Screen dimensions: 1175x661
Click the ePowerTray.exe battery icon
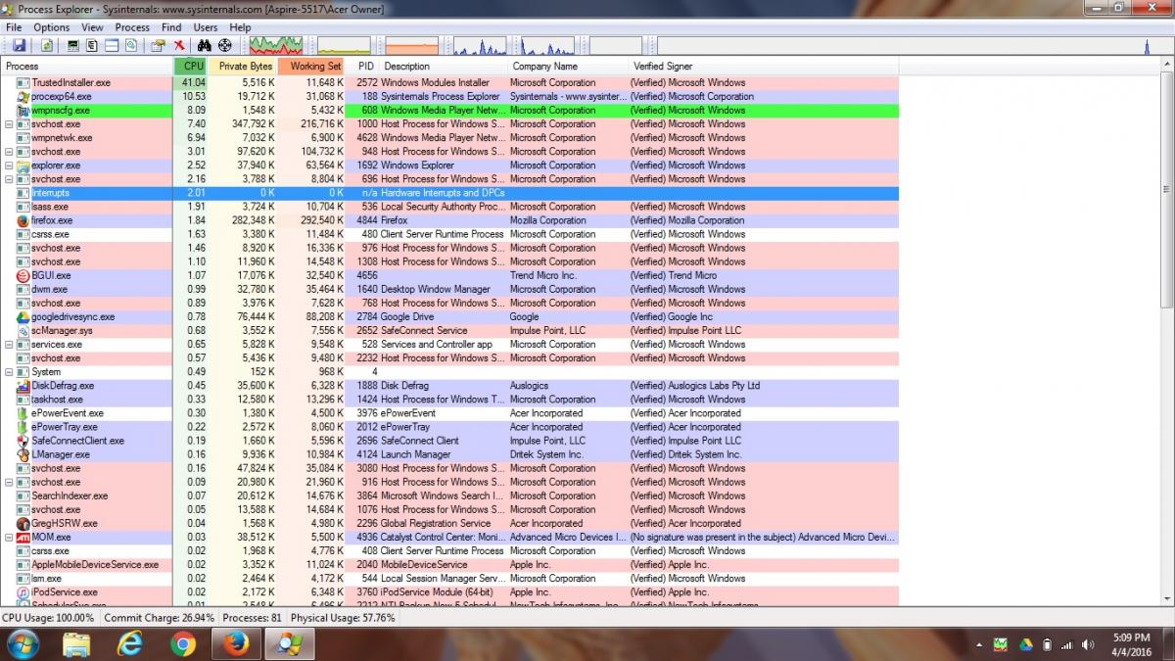pos(23,427)
